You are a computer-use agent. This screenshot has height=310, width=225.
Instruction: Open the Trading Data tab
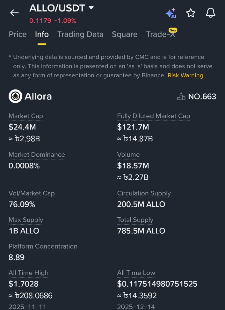pyautogui.click(x=80, y=35)
